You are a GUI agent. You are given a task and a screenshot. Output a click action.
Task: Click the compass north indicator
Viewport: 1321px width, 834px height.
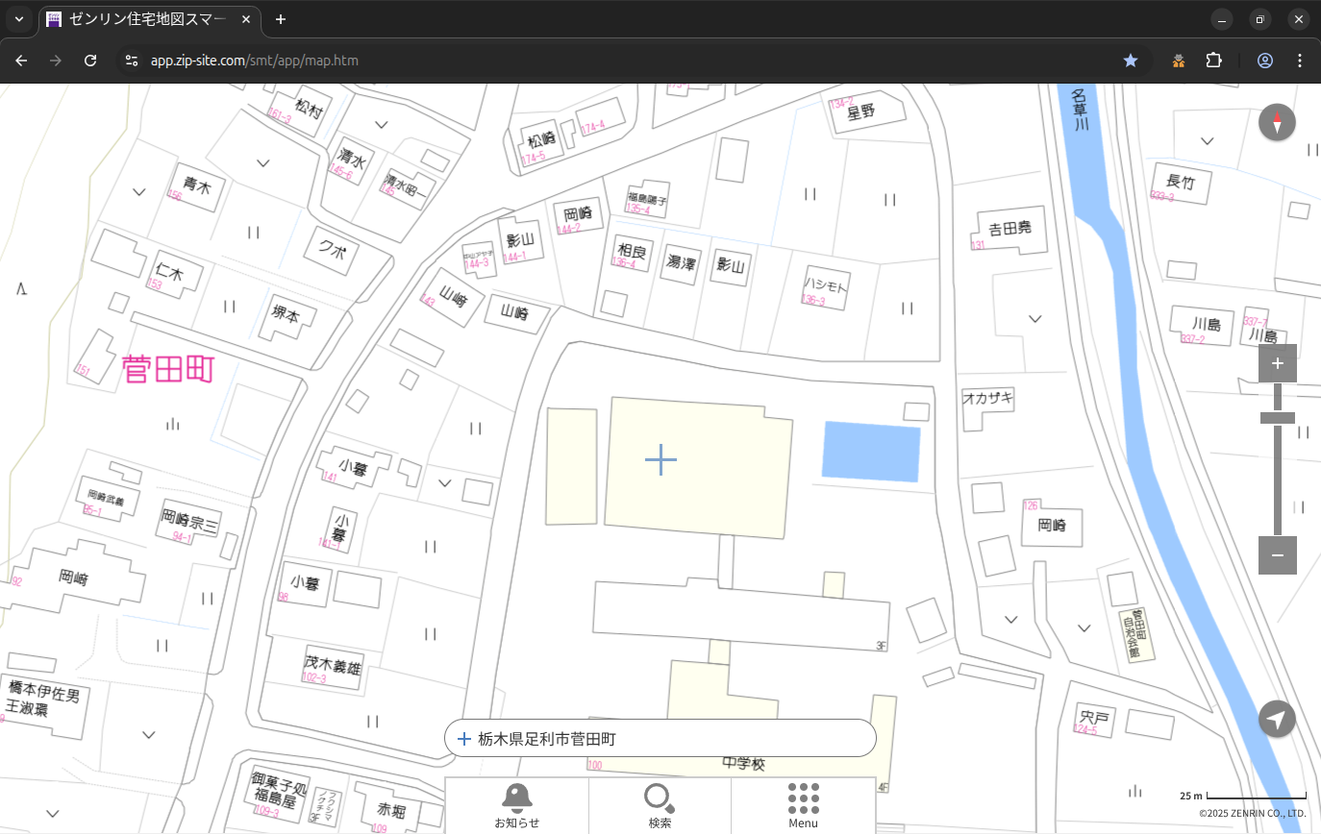1277,123
